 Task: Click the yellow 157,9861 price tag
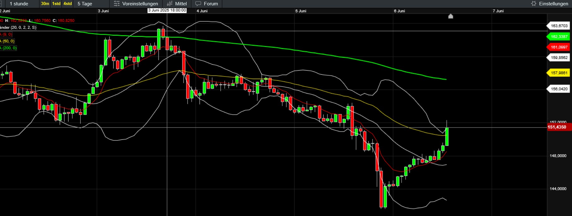(x=558, y=73)
